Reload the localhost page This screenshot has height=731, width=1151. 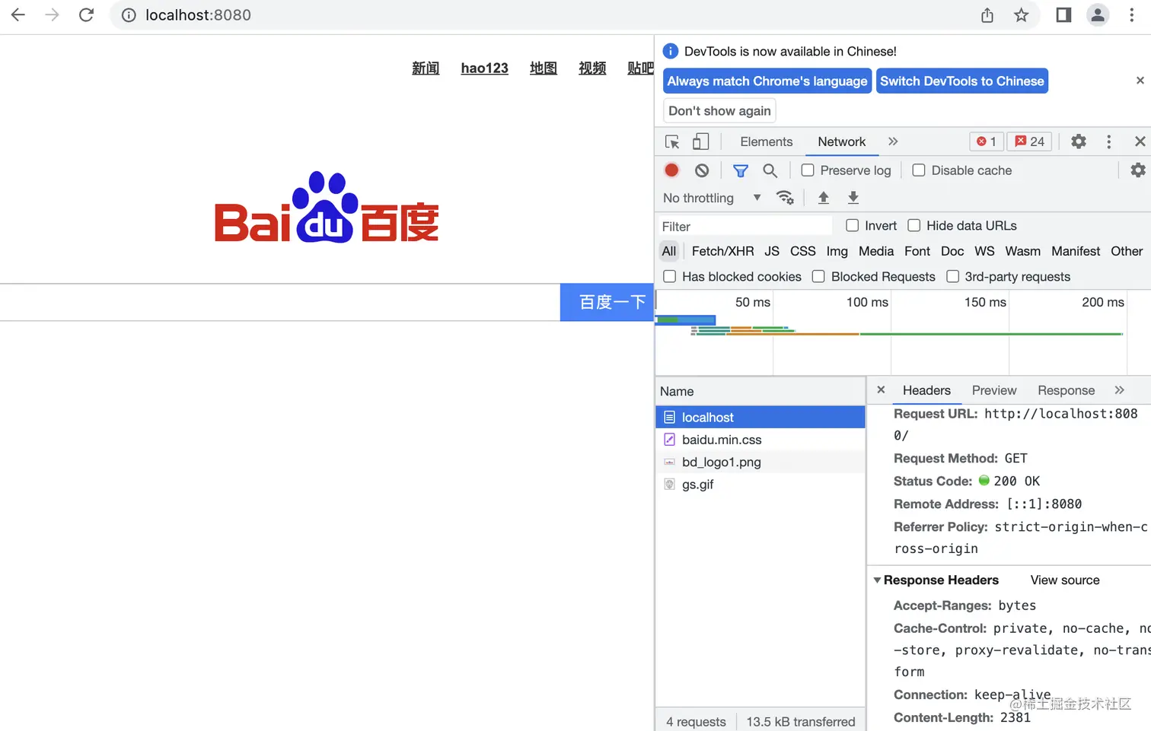point(87,14)
